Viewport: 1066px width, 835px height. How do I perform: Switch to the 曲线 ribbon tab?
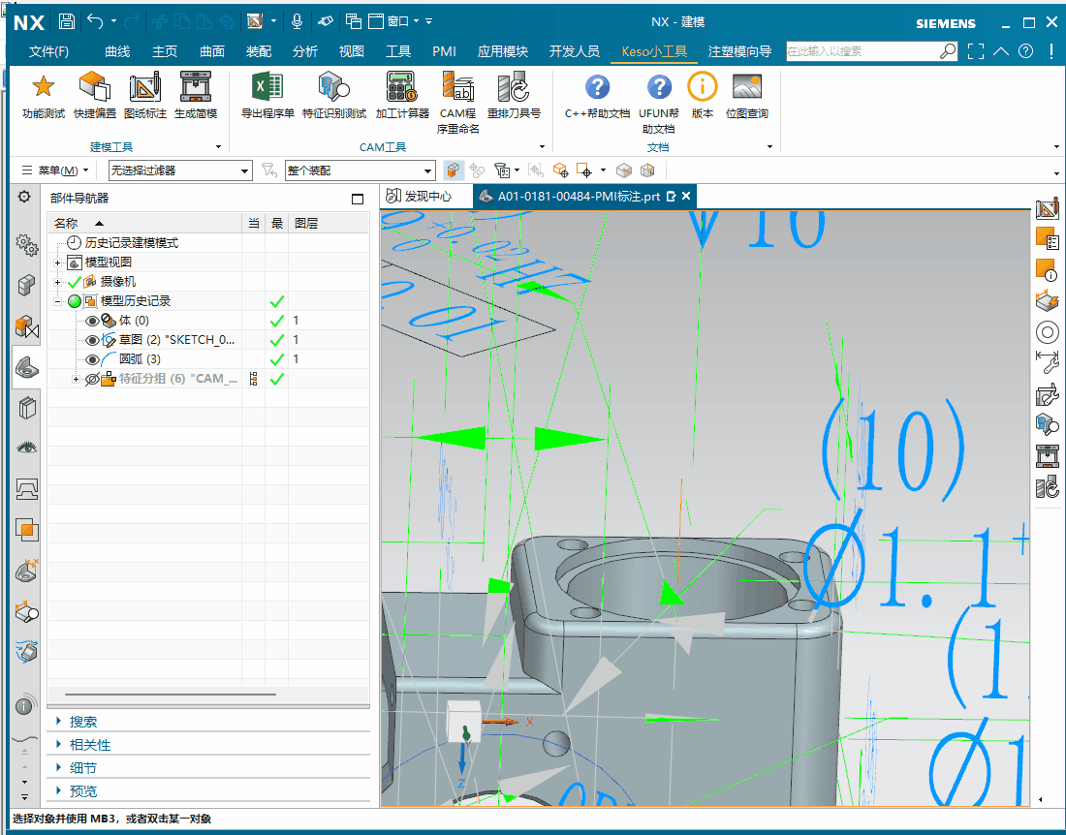[117, 51]
